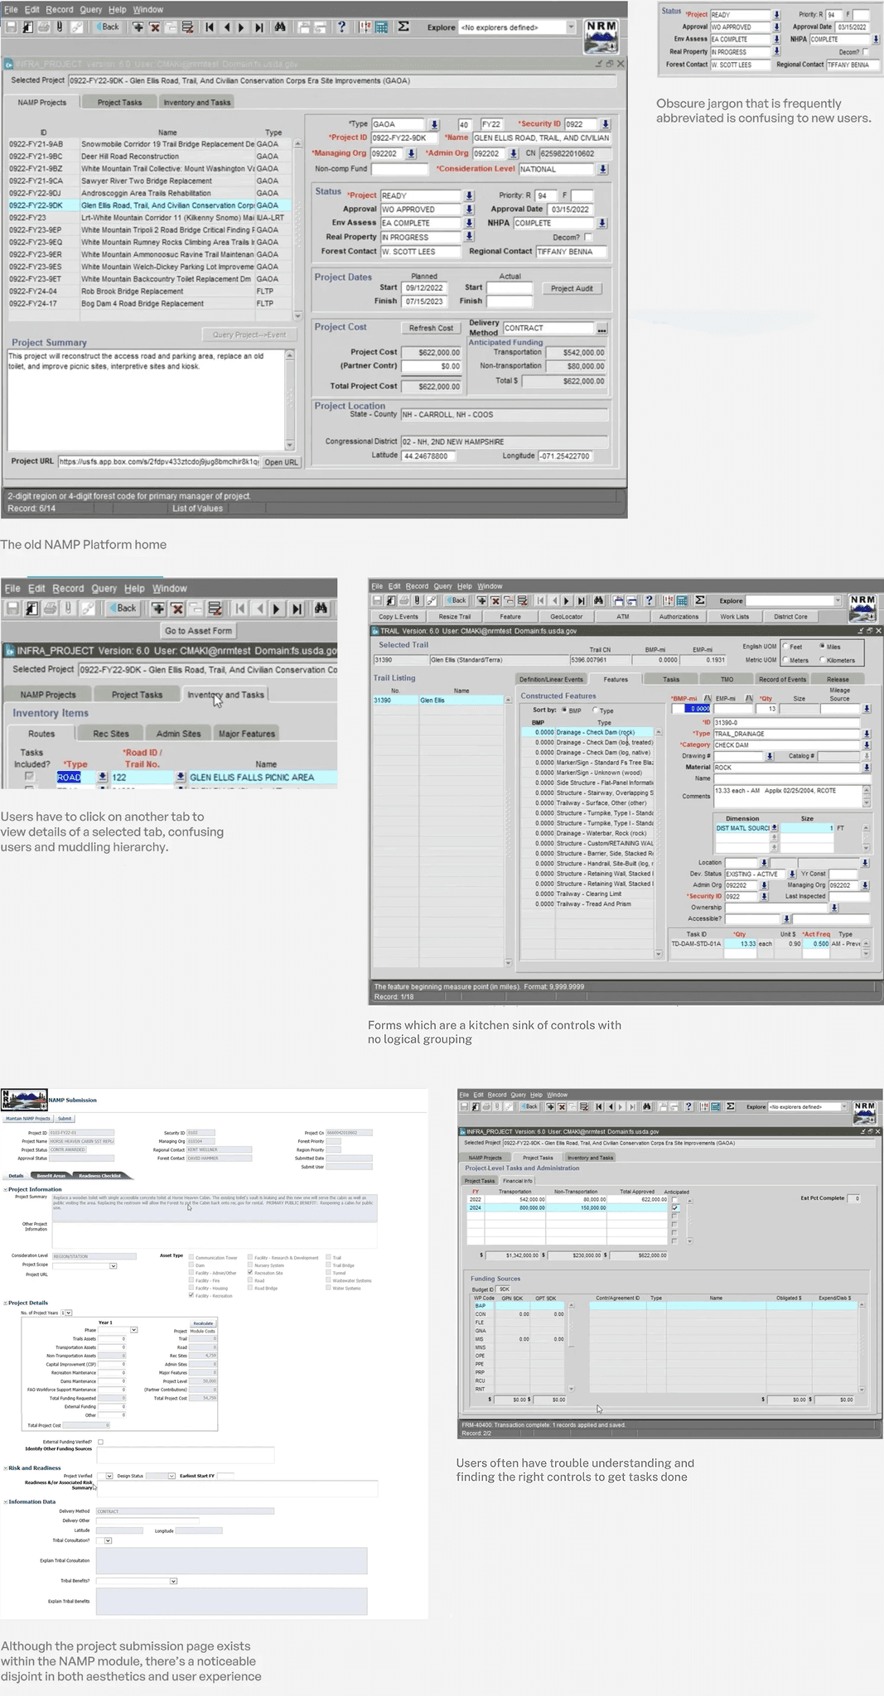Jump to first record in NAMP home toolbar
The width and height of the screenshot is (884, 1696).
(210, 27)
